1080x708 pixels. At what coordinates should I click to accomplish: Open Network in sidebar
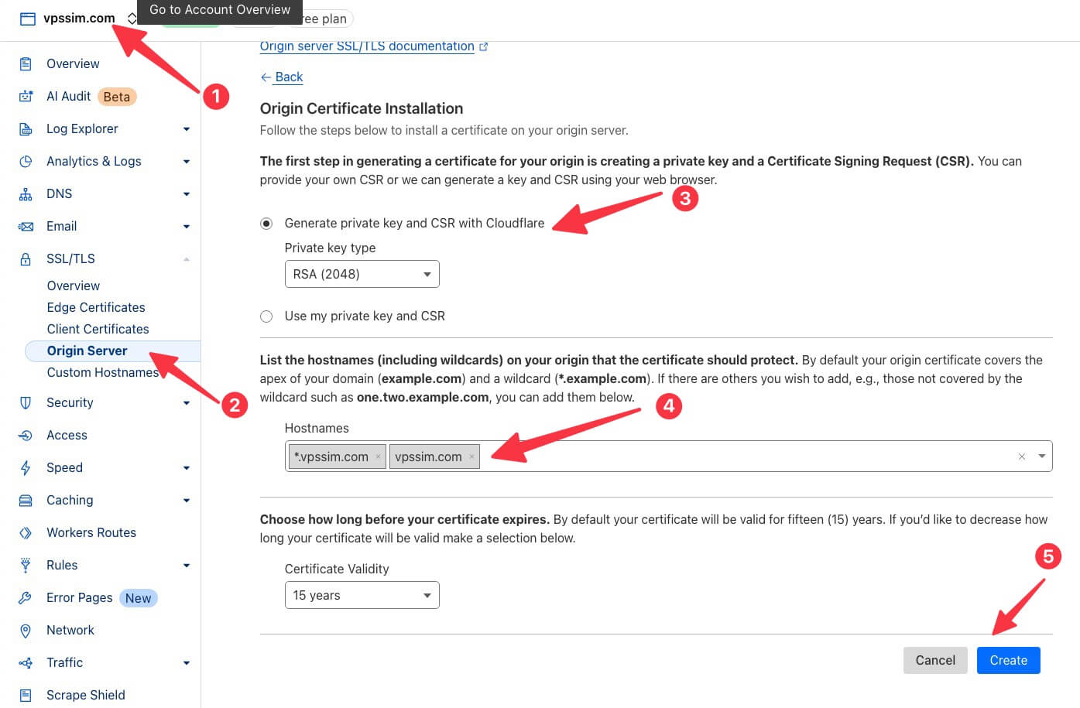click(x=70, y=630)
